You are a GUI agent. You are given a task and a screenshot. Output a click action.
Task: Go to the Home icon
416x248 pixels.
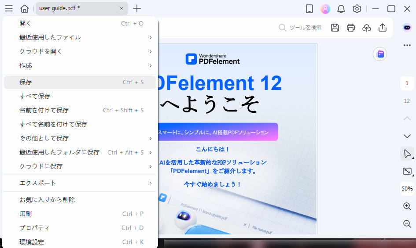pos(25,8)
